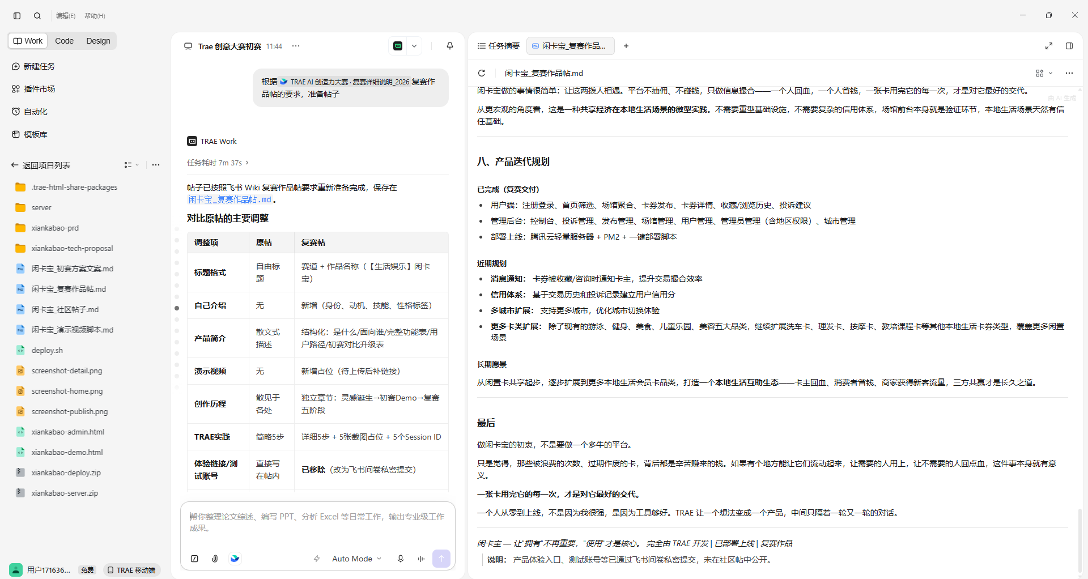Click the user avatar icon
The height and width of the screenshot is (579, 1088).
pos(16,570)
